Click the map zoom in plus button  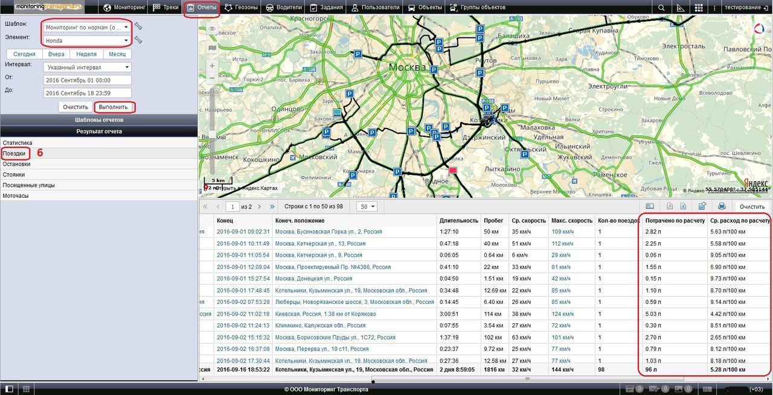point(212,65)
